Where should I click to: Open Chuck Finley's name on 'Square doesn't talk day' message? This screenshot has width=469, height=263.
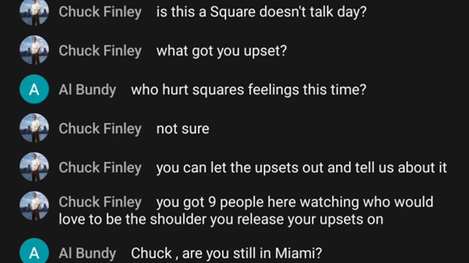[x=100, y=12]
